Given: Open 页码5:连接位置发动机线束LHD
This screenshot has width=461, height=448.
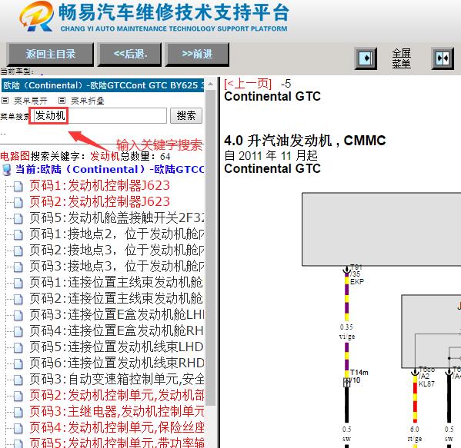Looking at the screenshot, I should pyautogui.click(x=116, y=347).
